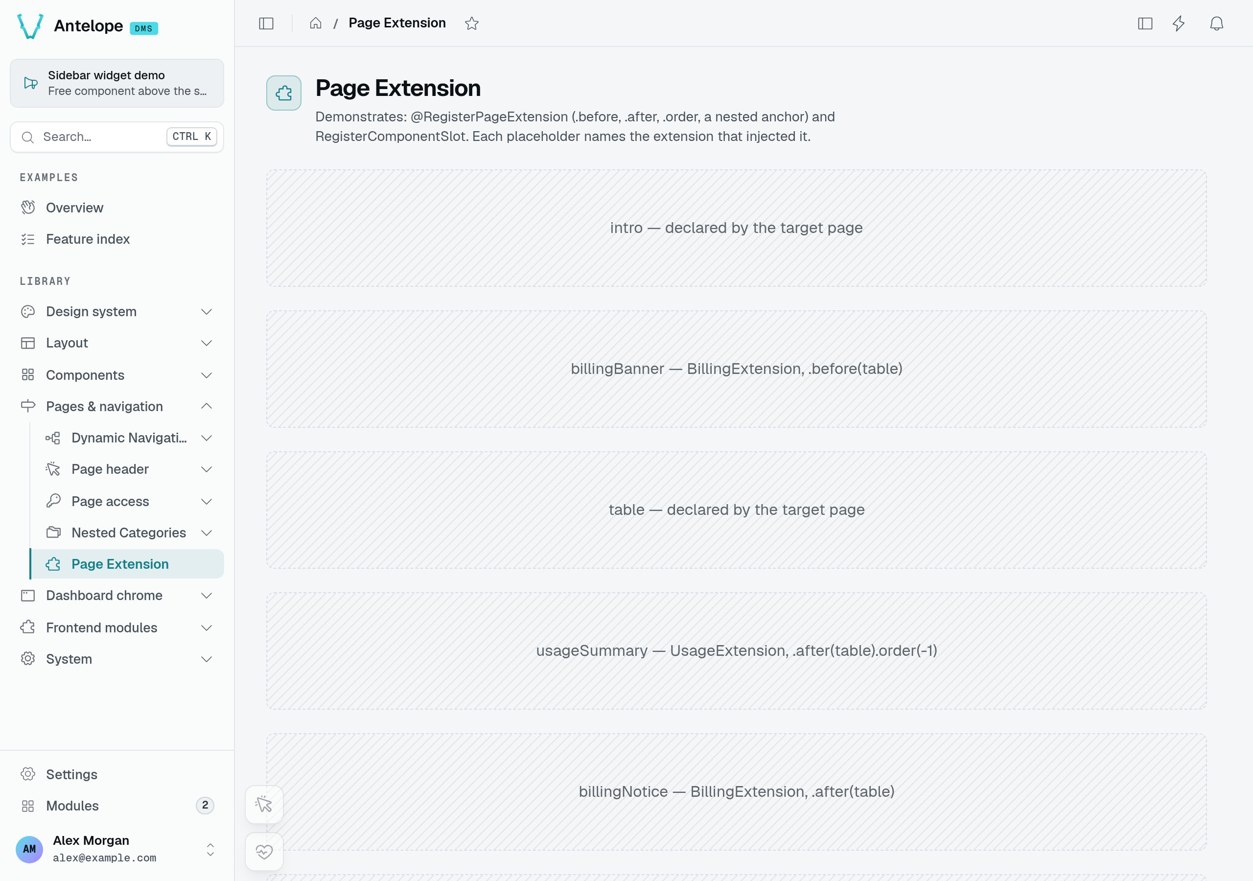This screenshot has height=881, width=1253.
Task: Click the floating cursor-click tool button
Action: 264,804
